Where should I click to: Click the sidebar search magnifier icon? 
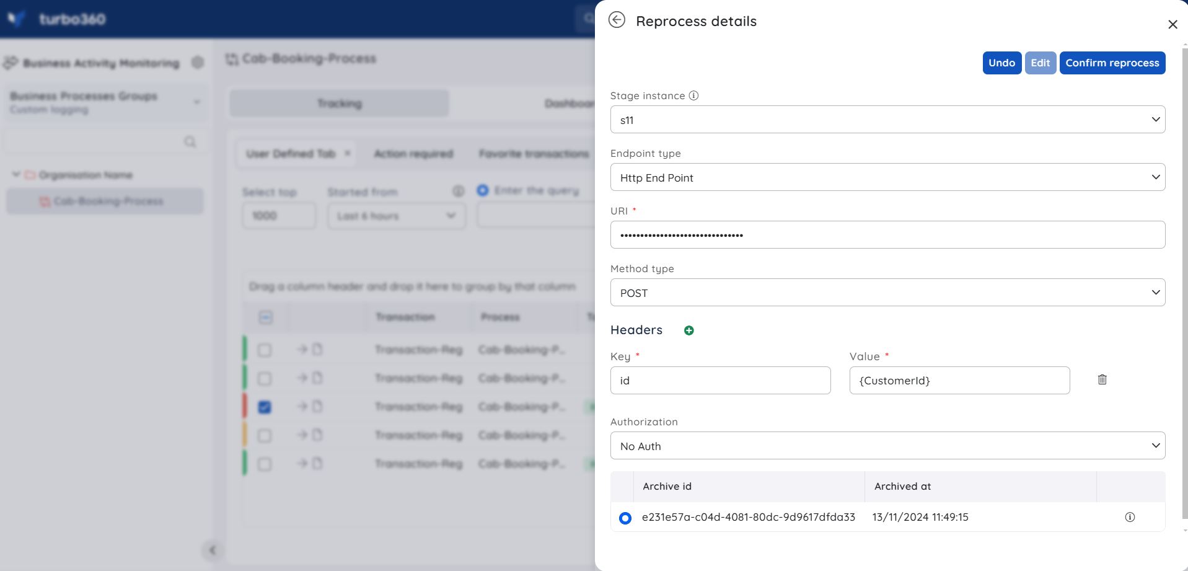[190, 142]
